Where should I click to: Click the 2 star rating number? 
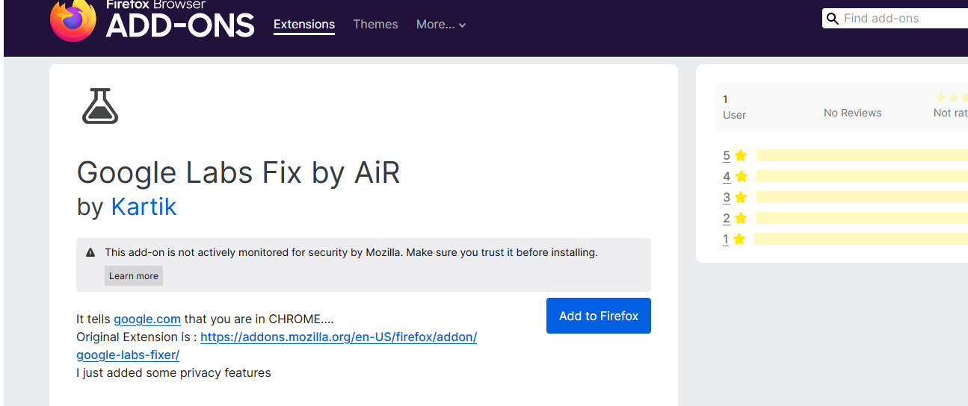tap(727, 219)
